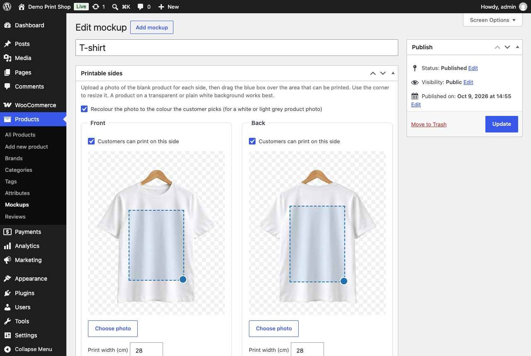Open Reviews in Products submenu

[15, 216]
